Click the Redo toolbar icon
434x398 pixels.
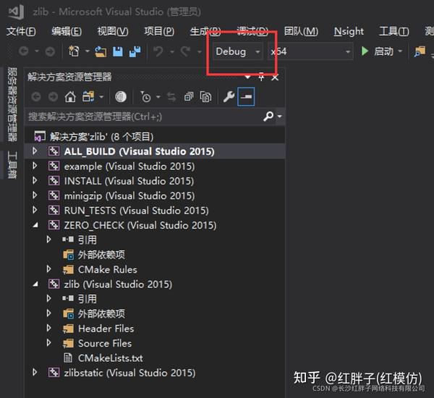[x=185, y=51]
